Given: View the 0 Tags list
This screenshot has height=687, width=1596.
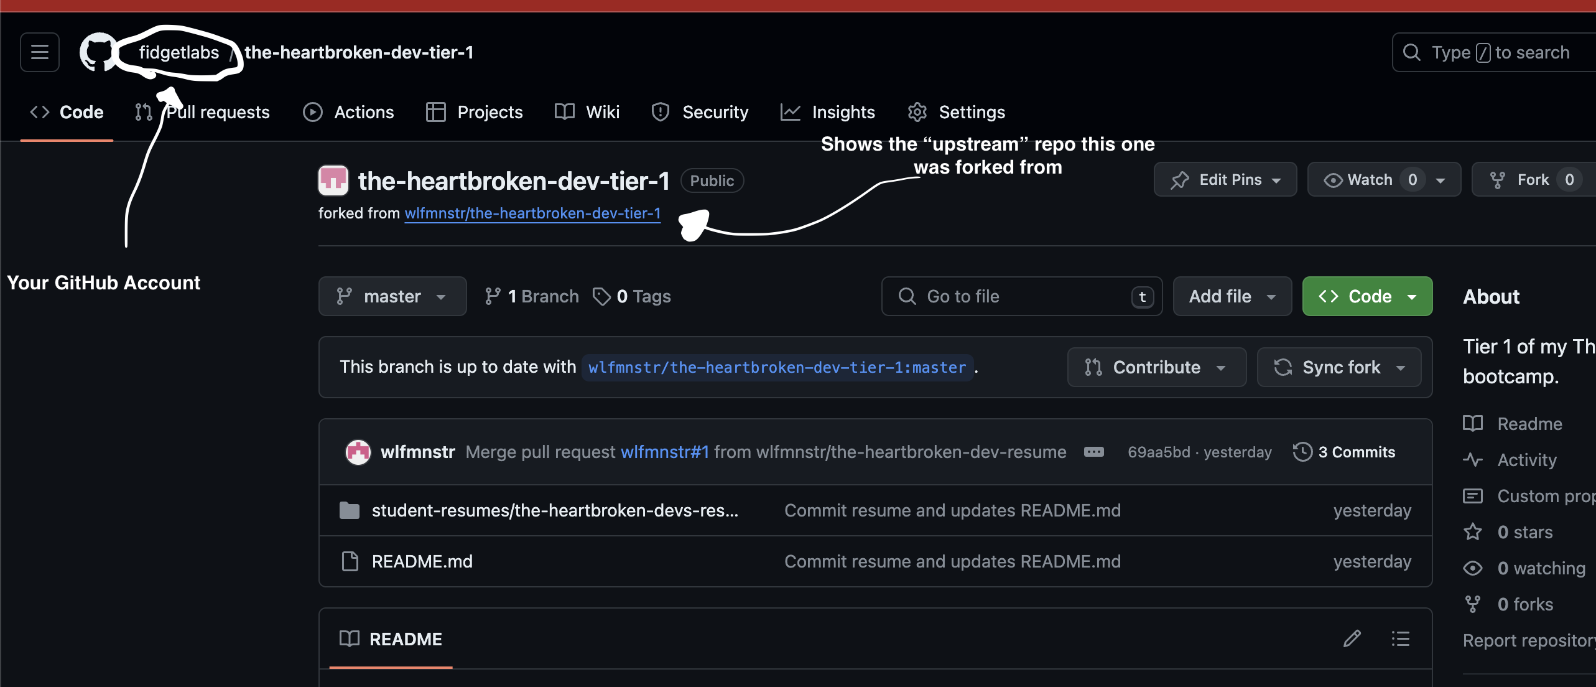Looking at the screenshot, I should tap(632, 296).
